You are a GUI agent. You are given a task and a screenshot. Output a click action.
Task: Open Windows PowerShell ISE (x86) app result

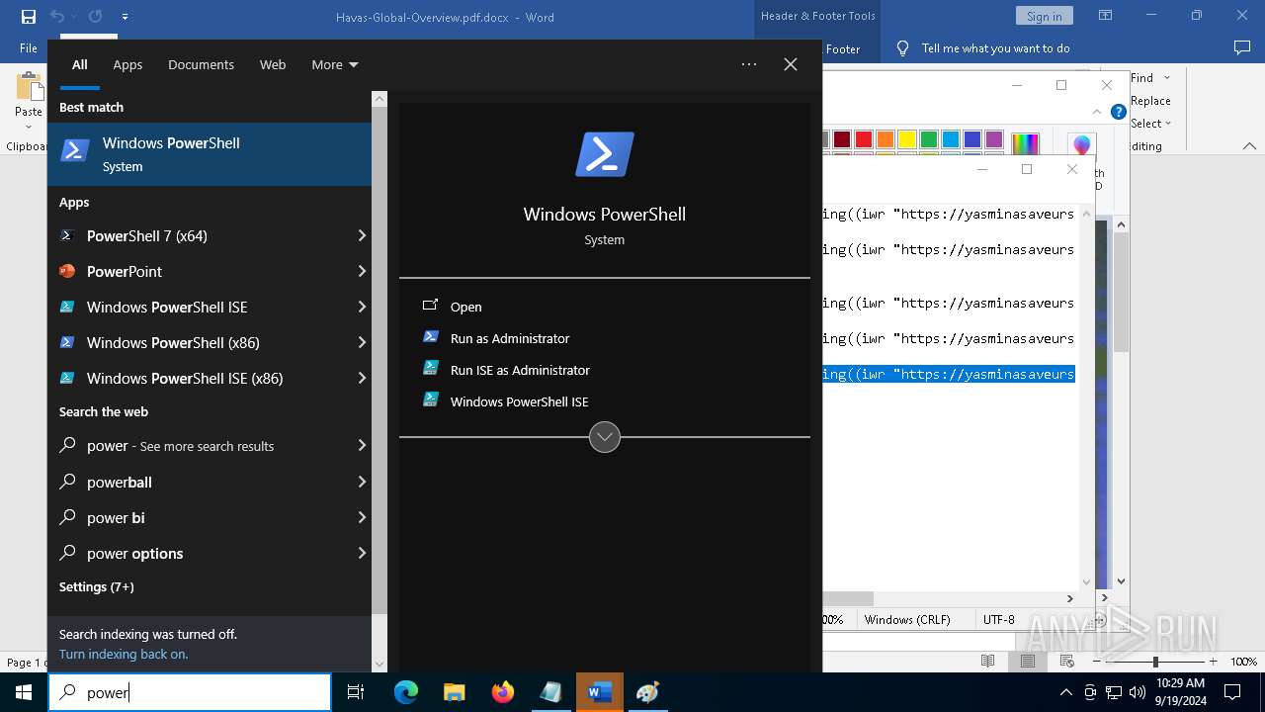click(201, 378)
